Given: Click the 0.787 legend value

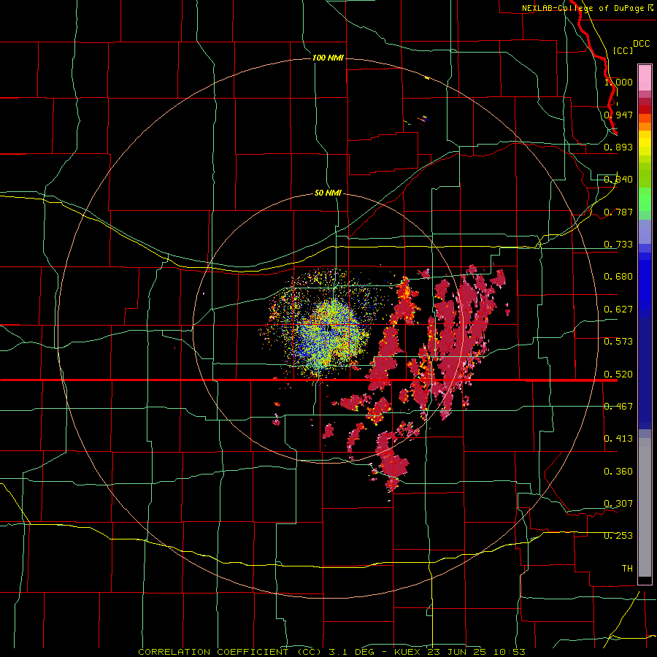Looking at the screenshot, I should 618,212.
